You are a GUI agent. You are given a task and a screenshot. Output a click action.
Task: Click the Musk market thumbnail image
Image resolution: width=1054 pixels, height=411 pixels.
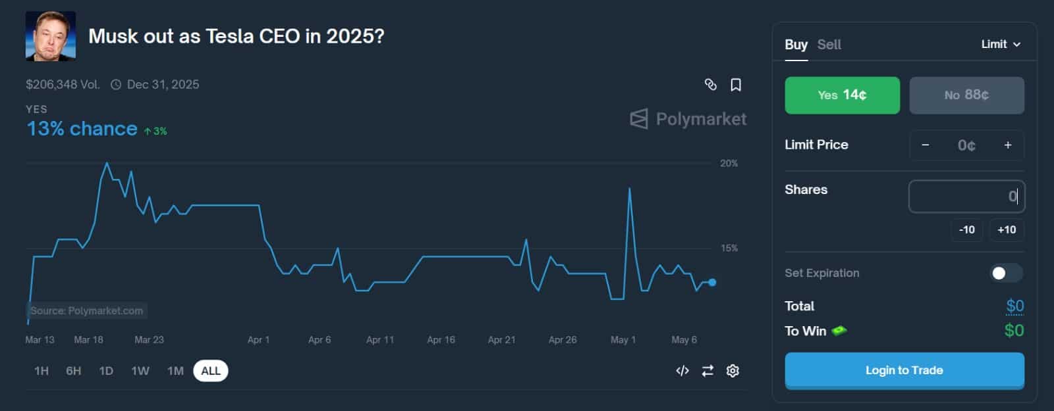[51, 36]
